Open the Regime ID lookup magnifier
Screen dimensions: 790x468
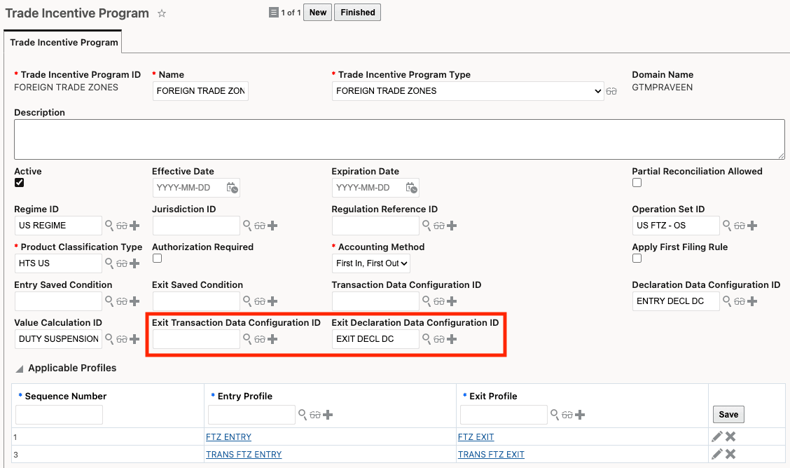(109, 225)
